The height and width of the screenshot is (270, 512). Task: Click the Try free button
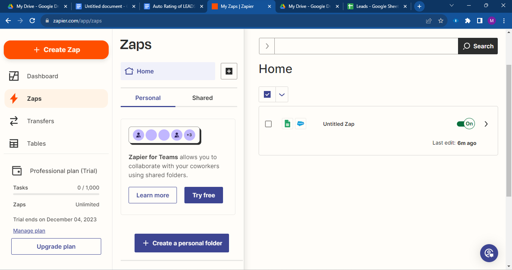(204, 195)
